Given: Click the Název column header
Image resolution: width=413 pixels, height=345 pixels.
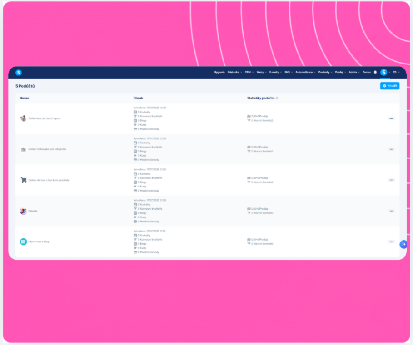Looking at the screenshot, I should pos(24,98).
